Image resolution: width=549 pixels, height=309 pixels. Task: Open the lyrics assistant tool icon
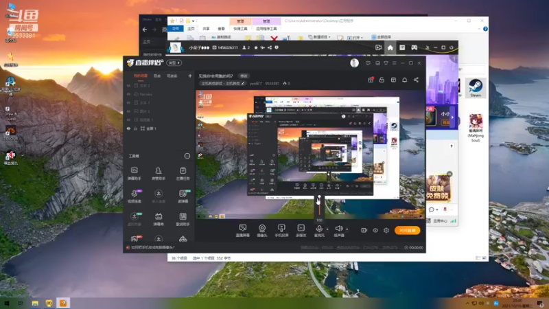pyautogui.click(x=183, y=219)
